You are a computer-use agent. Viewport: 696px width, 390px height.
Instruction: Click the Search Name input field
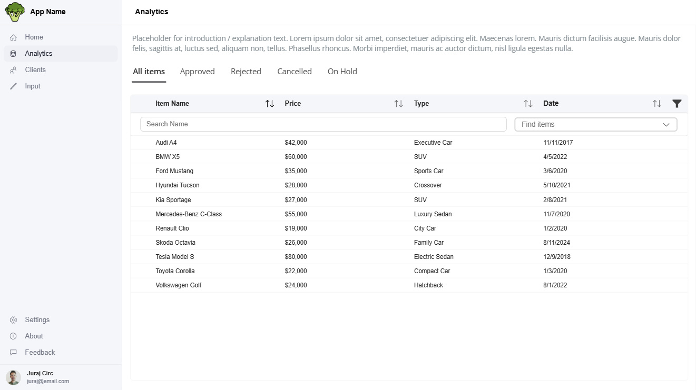(323, 124)
